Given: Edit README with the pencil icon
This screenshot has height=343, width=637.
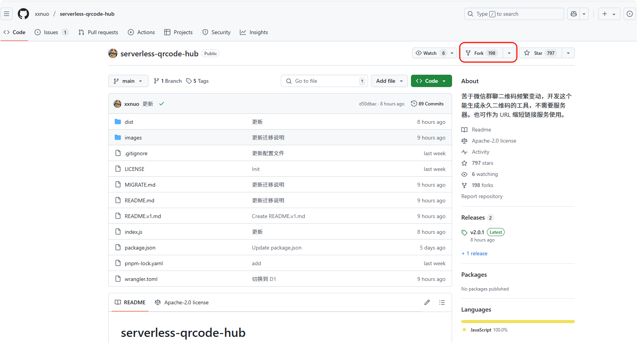Looking at the screenshot, I should (x=427, y=302).
